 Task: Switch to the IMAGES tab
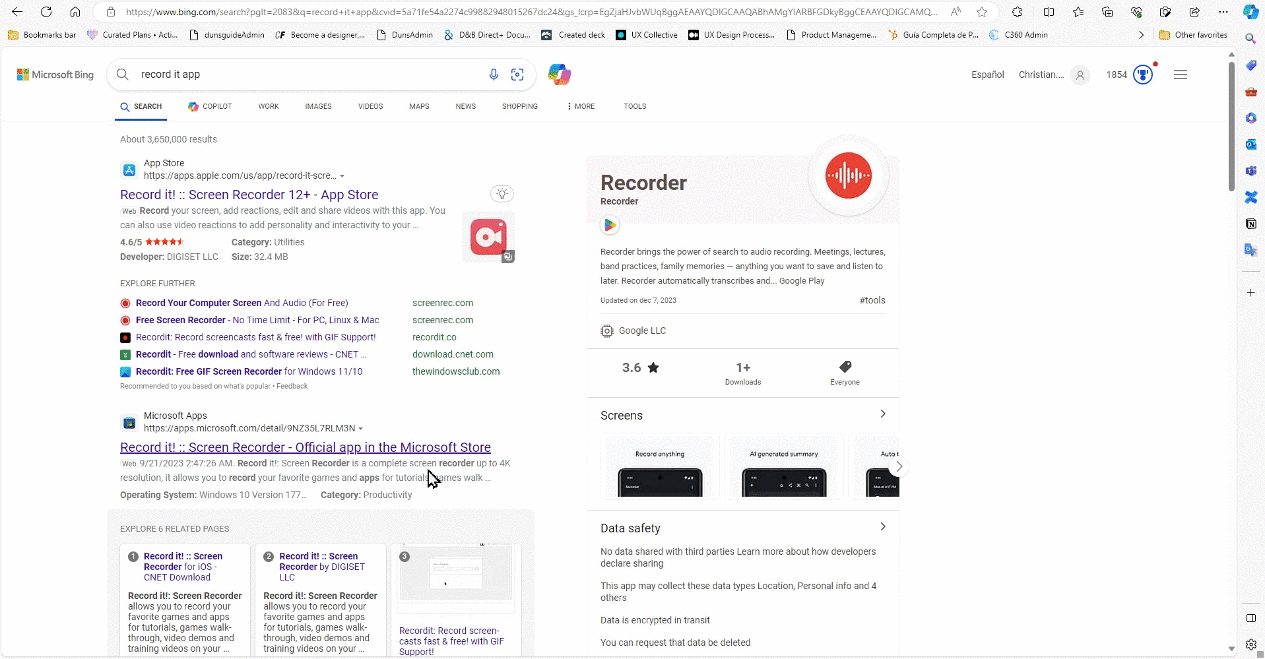click(318, 106)
